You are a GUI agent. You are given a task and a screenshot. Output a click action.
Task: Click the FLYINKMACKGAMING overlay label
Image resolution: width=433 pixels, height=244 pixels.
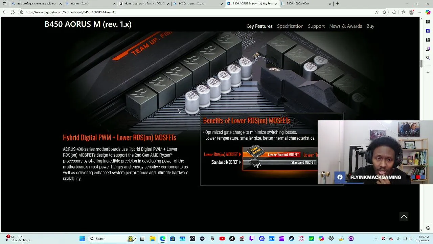tap(375, 177)
